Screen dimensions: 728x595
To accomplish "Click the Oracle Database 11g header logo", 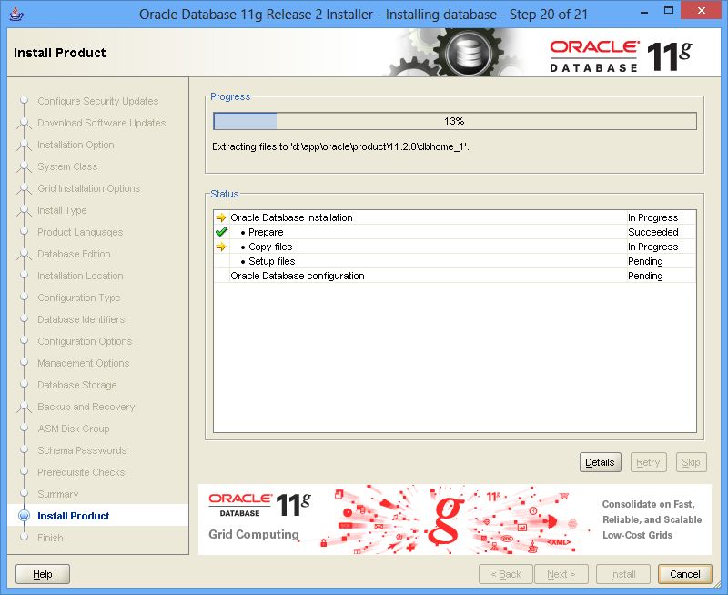I will (621, 56).
